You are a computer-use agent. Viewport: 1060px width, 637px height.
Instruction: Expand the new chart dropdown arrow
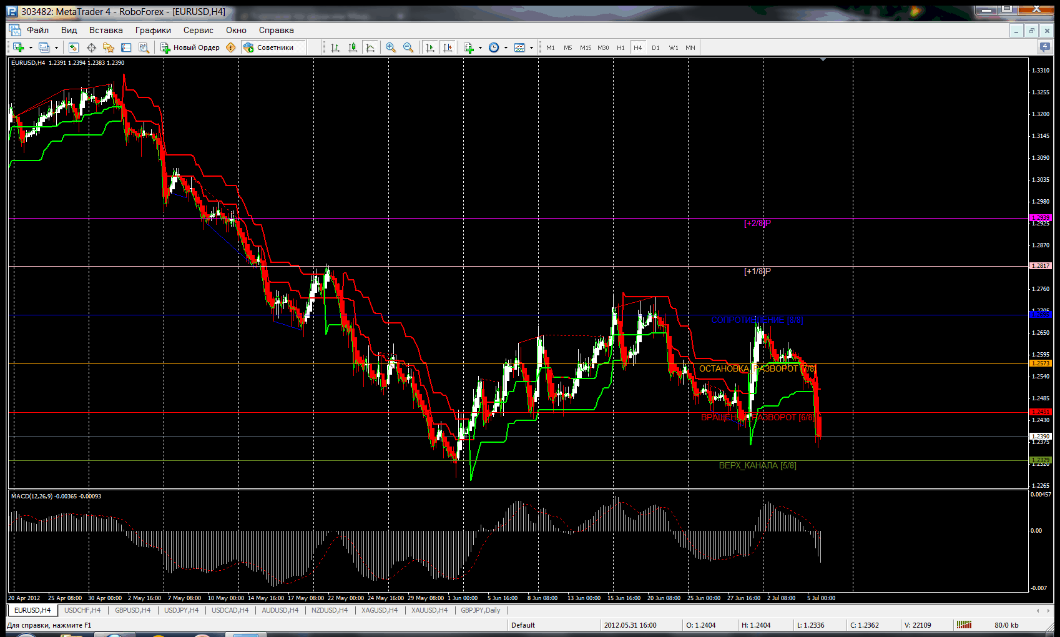click(31, 47)
